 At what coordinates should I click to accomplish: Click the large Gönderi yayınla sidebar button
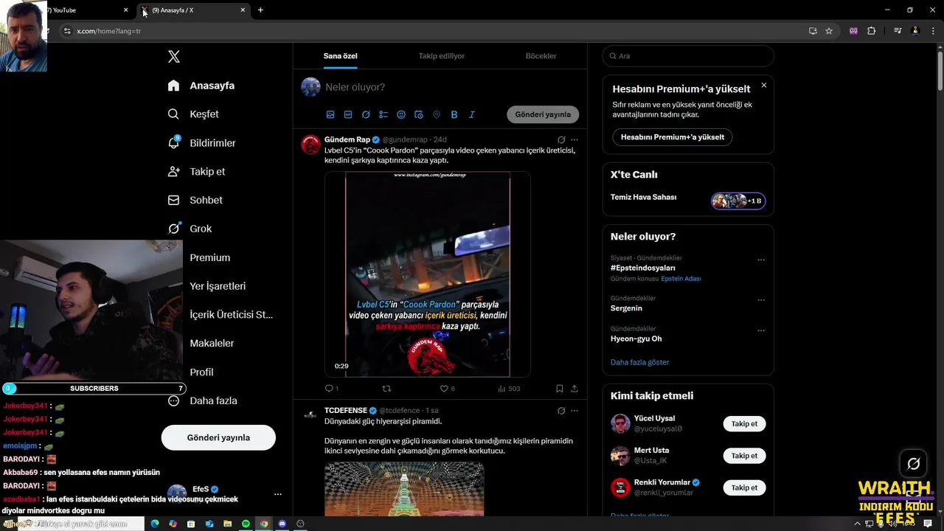click(x=218, y=437)
